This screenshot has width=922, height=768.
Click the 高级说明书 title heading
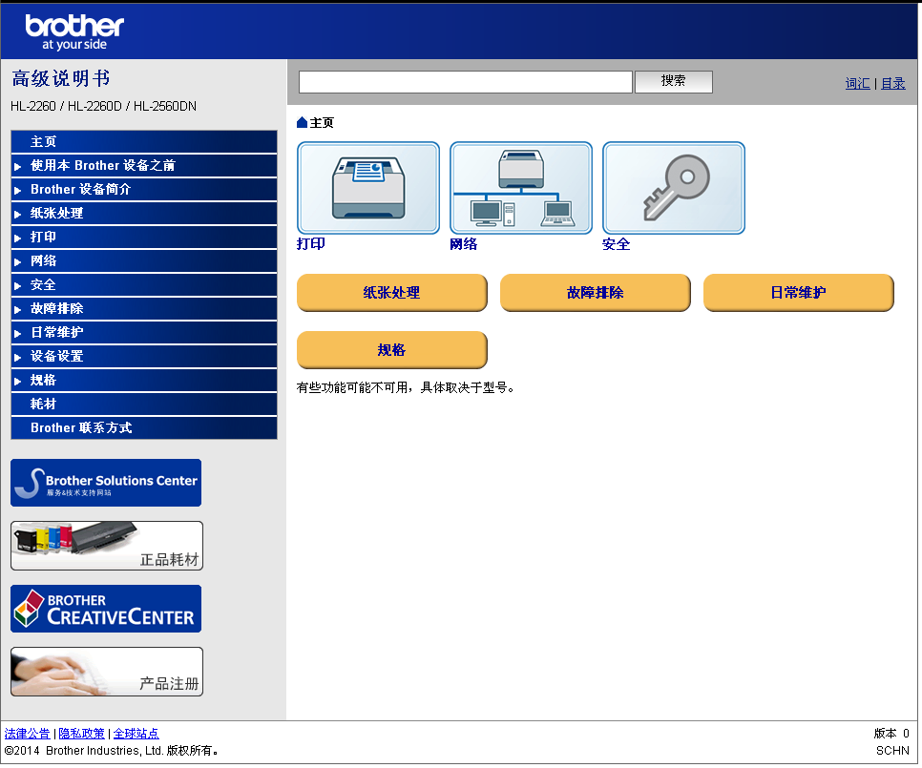[x=61, y=78]
